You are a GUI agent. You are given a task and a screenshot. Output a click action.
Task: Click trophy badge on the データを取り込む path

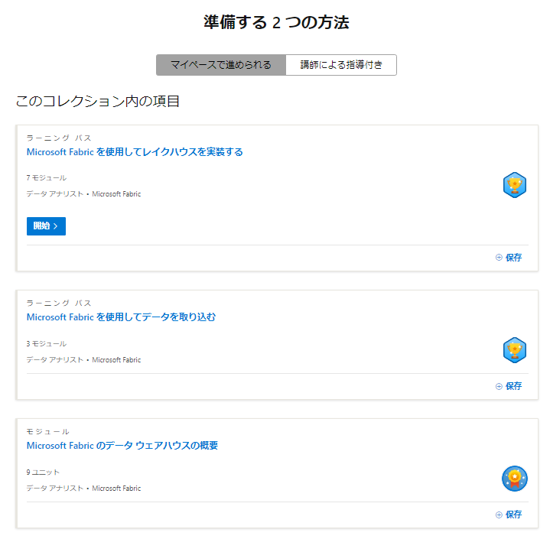515,350
